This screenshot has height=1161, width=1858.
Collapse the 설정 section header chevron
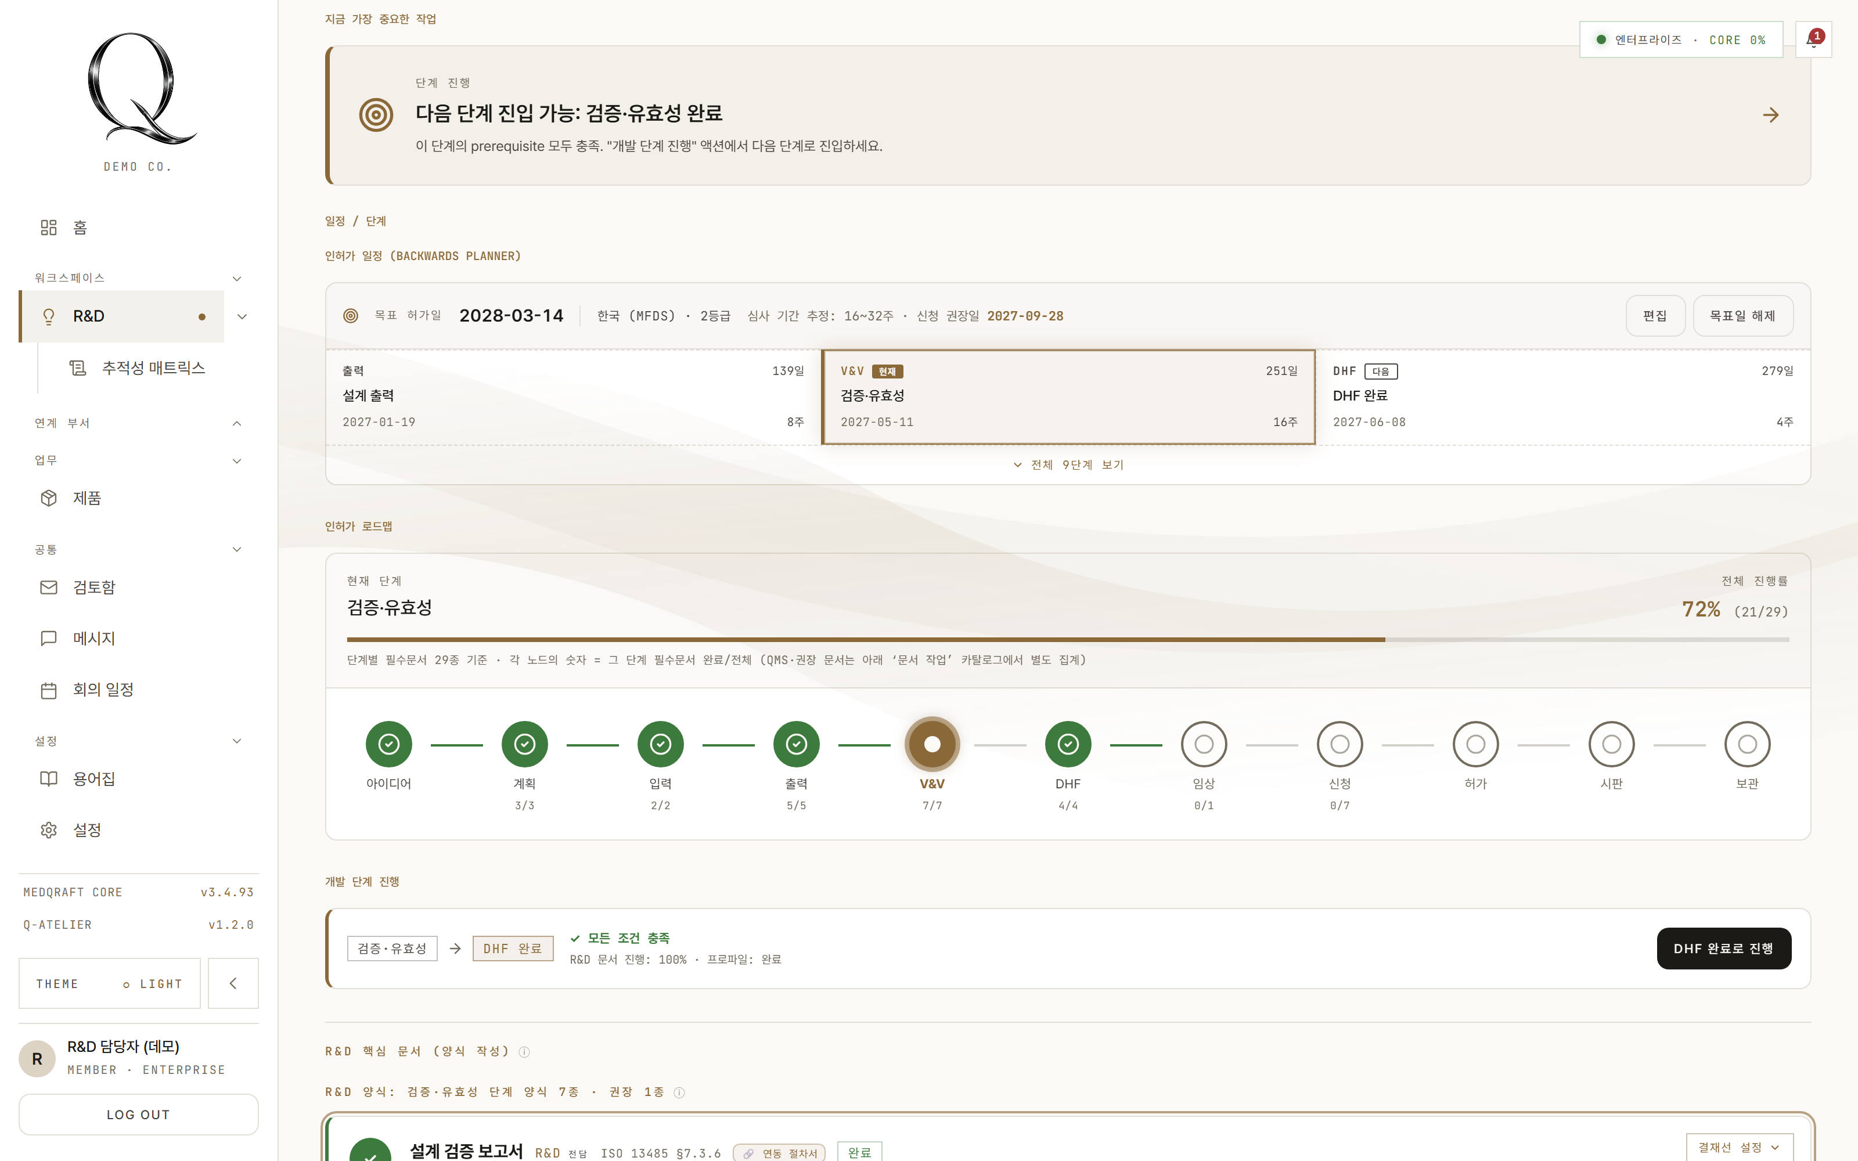[237, 741]
